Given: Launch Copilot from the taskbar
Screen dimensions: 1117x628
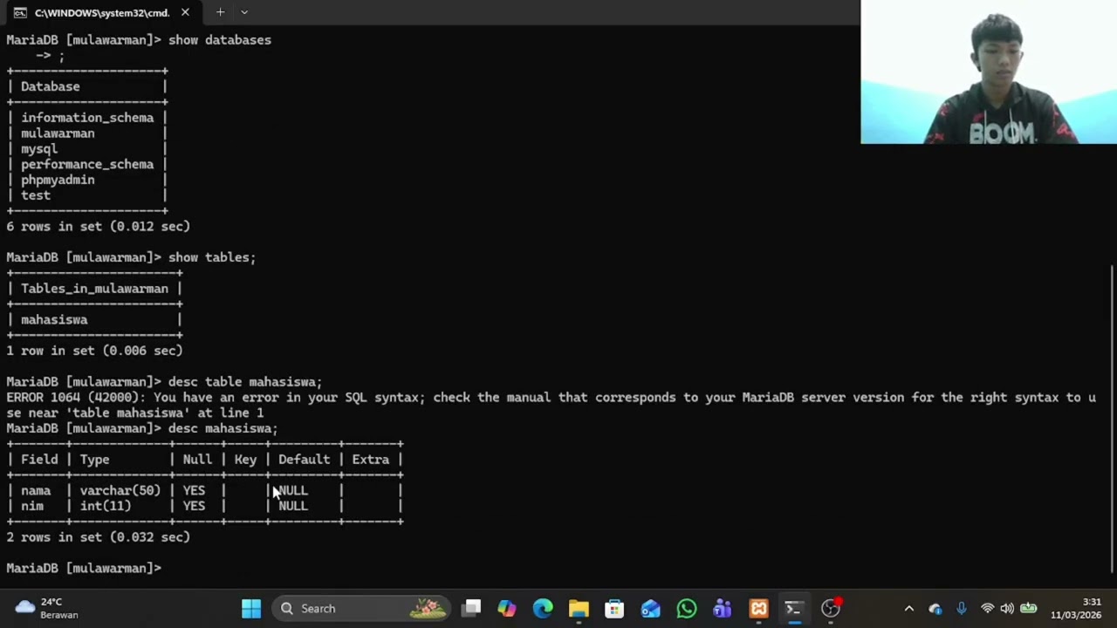Looking at the screenshot, I should [x=507, y=609].
